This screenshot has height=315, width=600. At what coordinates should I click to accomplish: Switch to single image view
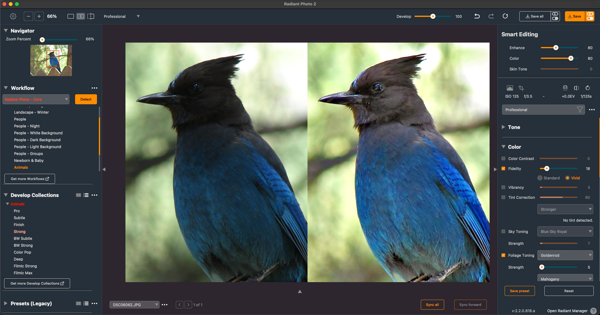71,16
